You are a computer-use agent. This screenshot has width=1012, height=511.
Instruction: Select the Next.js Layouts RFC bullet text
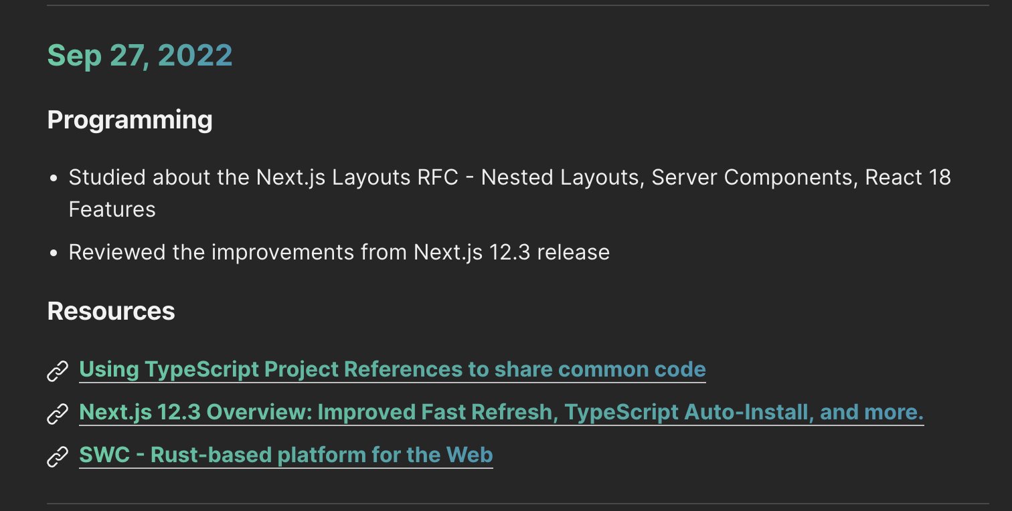pyautogui.click(x=509, y=193)
